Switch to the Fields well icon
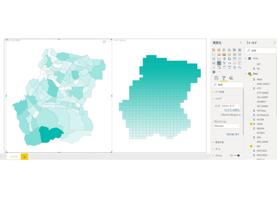 [x=216, y=78]
